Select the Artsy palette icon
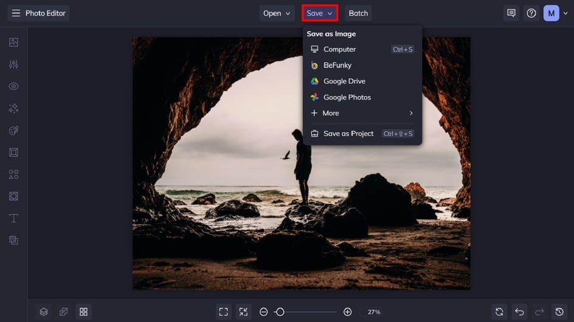 point(13,130)
